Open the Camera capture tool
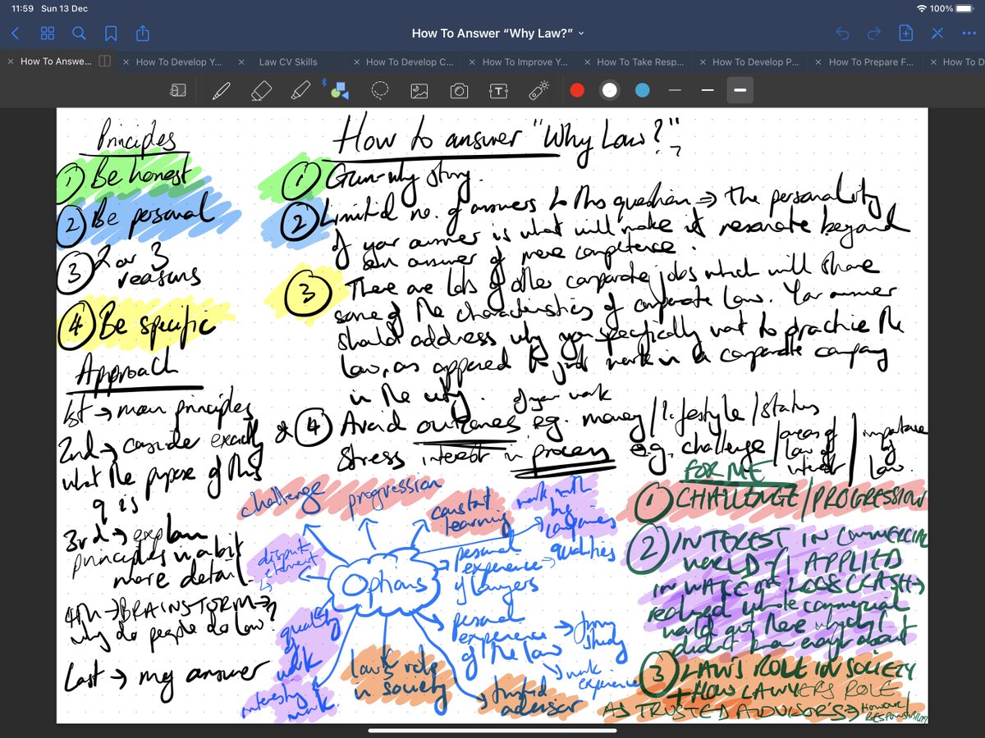The image size is (985, 738). click(x=460, y=90)
